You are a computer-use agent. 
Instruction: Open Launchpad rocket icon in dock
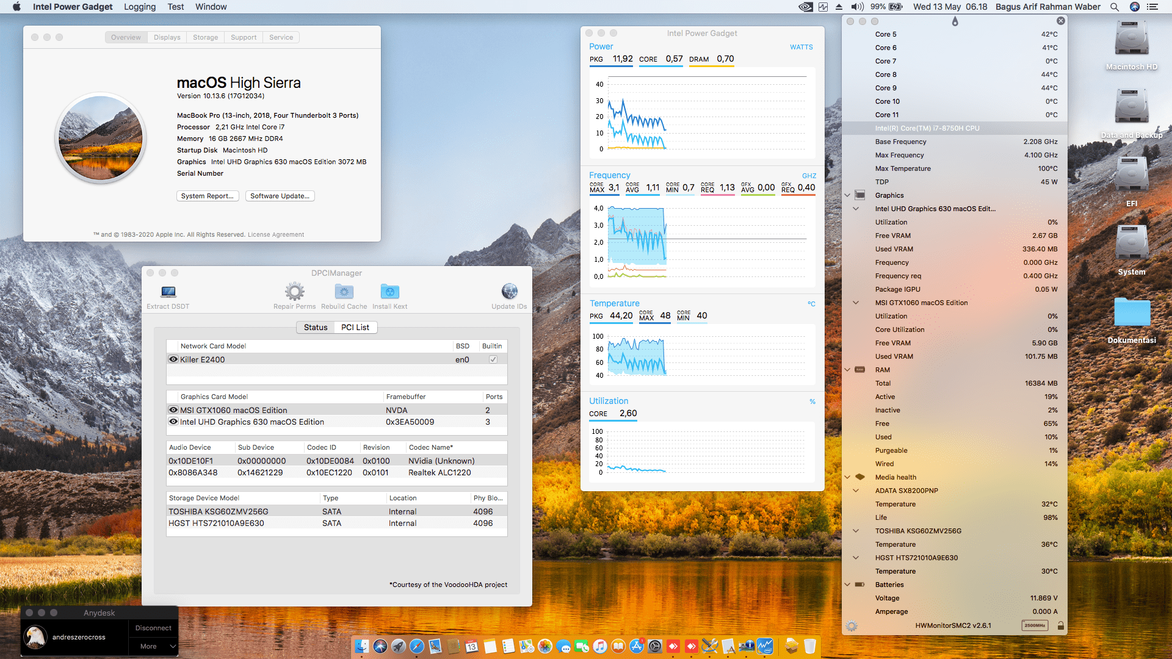[x=399, y=646]
